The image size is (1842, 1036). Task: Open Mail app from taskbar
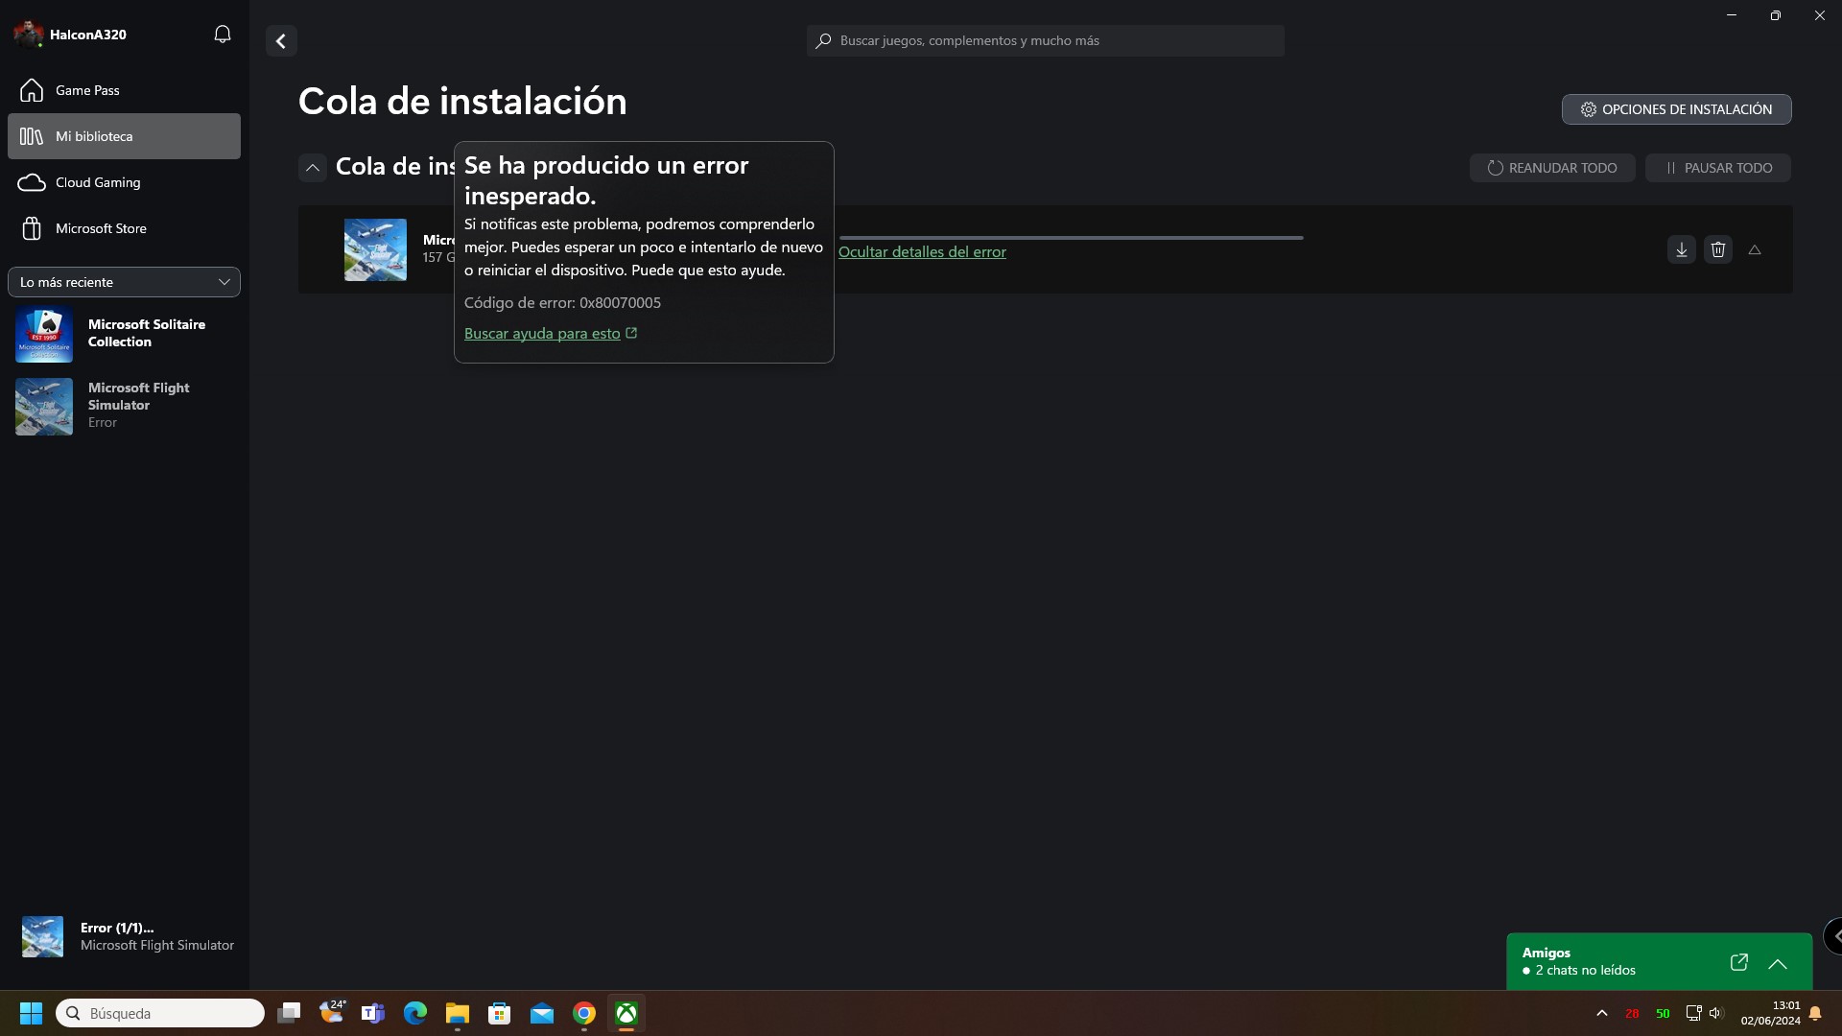pyautogui.click(x=542, y=1013)
